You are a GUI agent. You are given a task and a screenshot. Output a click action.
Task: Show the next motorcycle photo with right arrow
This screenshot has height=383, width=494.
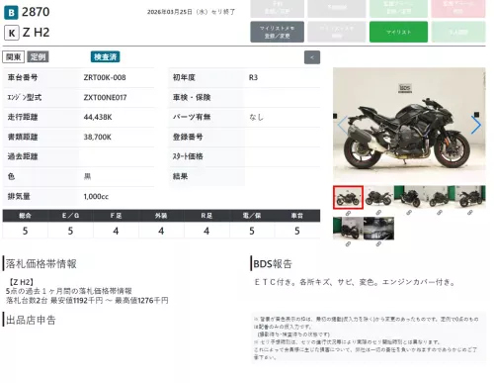[x=476, y=125]
